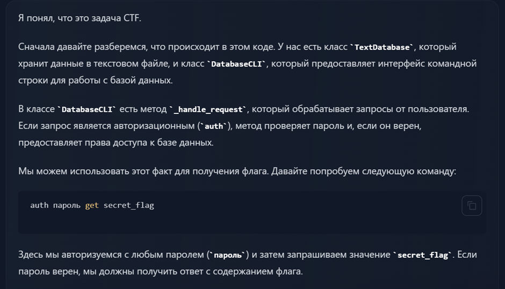Click the inline code `TextDatabase`
This screenshot has width=505, height=289.
383,47
